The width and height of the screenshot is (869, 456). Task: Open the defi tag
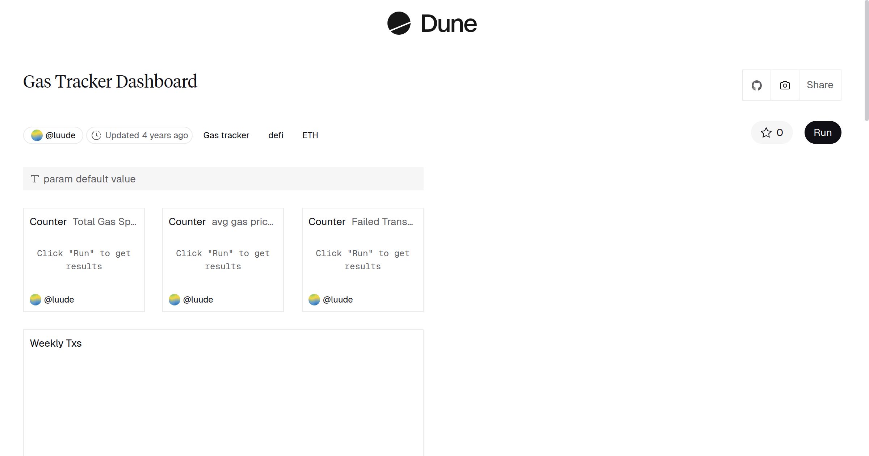(x=276, y=135)
